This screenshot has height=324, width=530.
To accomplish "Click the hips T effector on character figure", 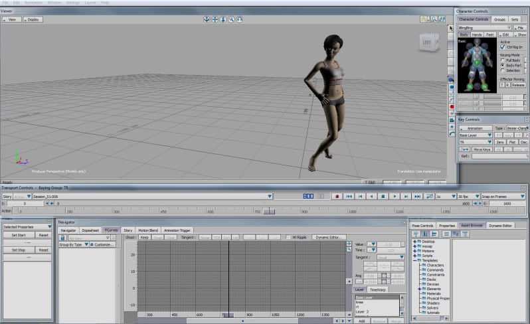I will pos(477,63).
